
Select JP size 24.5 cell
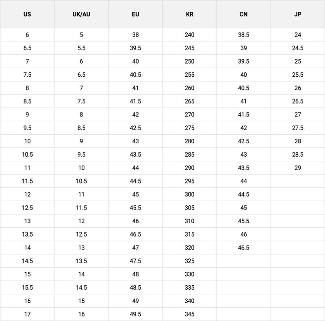point(298,48)
